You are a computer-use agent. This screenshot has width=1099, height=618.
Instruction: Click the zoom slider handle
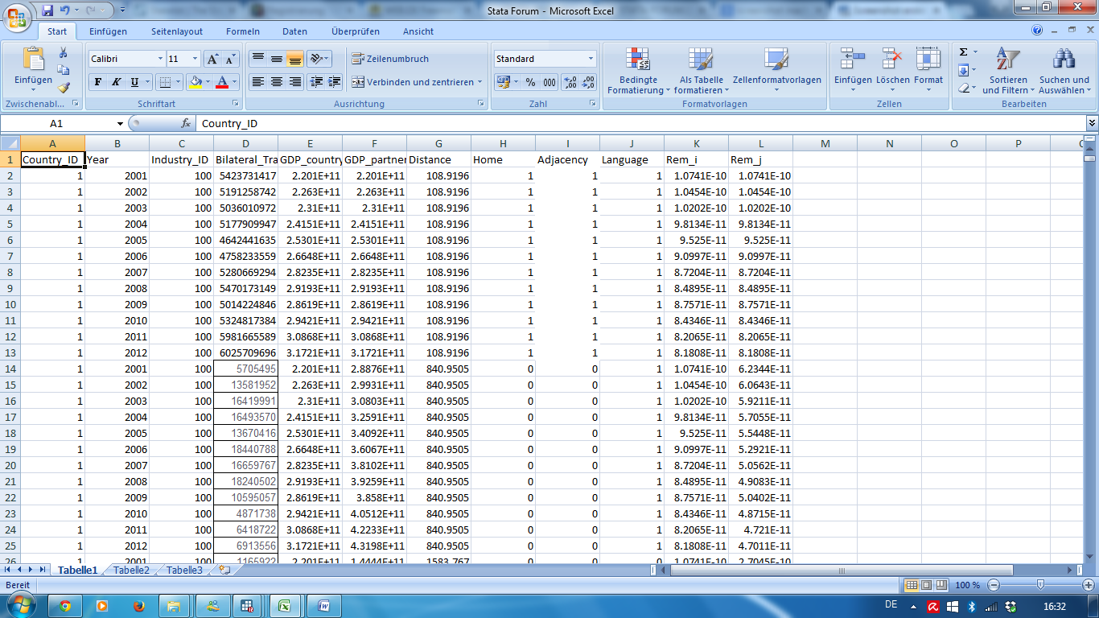(x=1040, y=585)
